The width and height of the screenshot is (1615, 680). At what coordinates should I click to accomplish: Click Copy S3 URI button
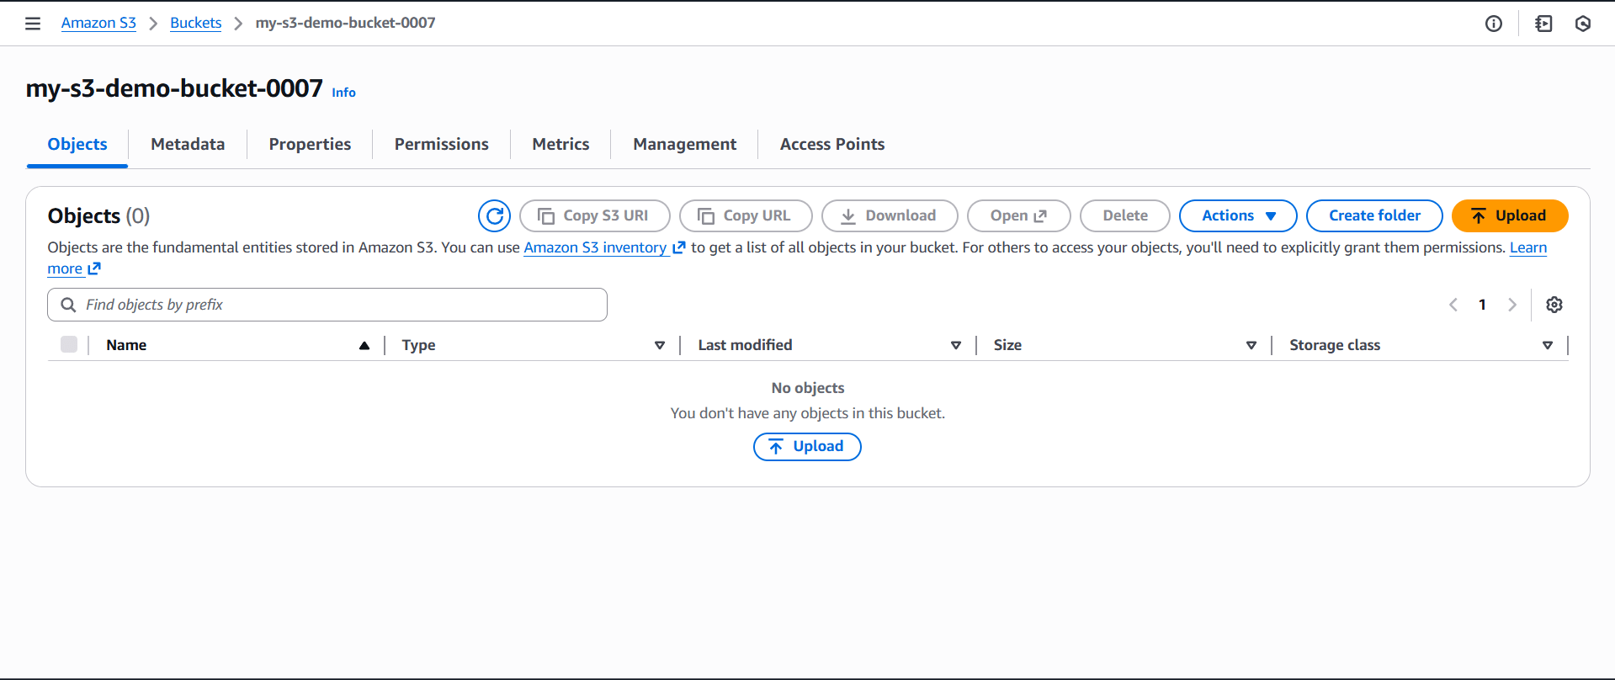click(595, 215)
